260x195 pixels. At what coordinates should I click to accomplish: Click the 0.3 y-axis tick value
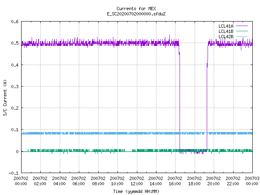point(15,87)
